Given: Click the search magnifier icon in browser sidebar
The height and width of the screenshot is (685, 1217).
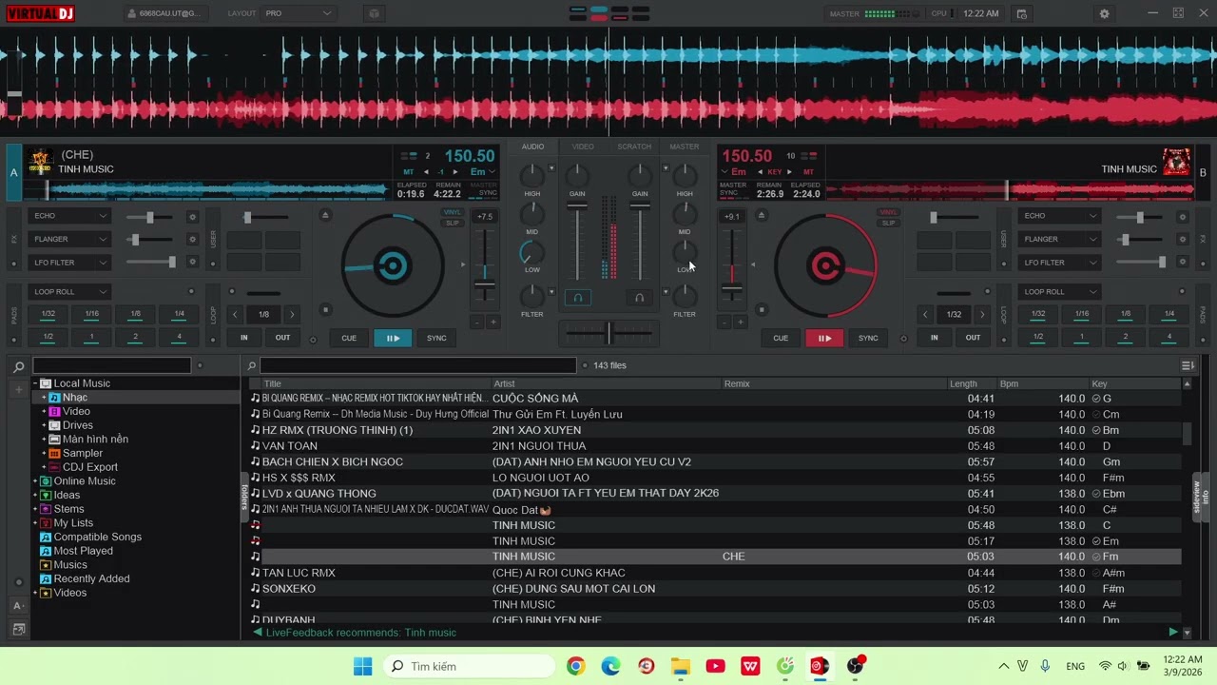Looking at the screenshot, I should [18, 366].
